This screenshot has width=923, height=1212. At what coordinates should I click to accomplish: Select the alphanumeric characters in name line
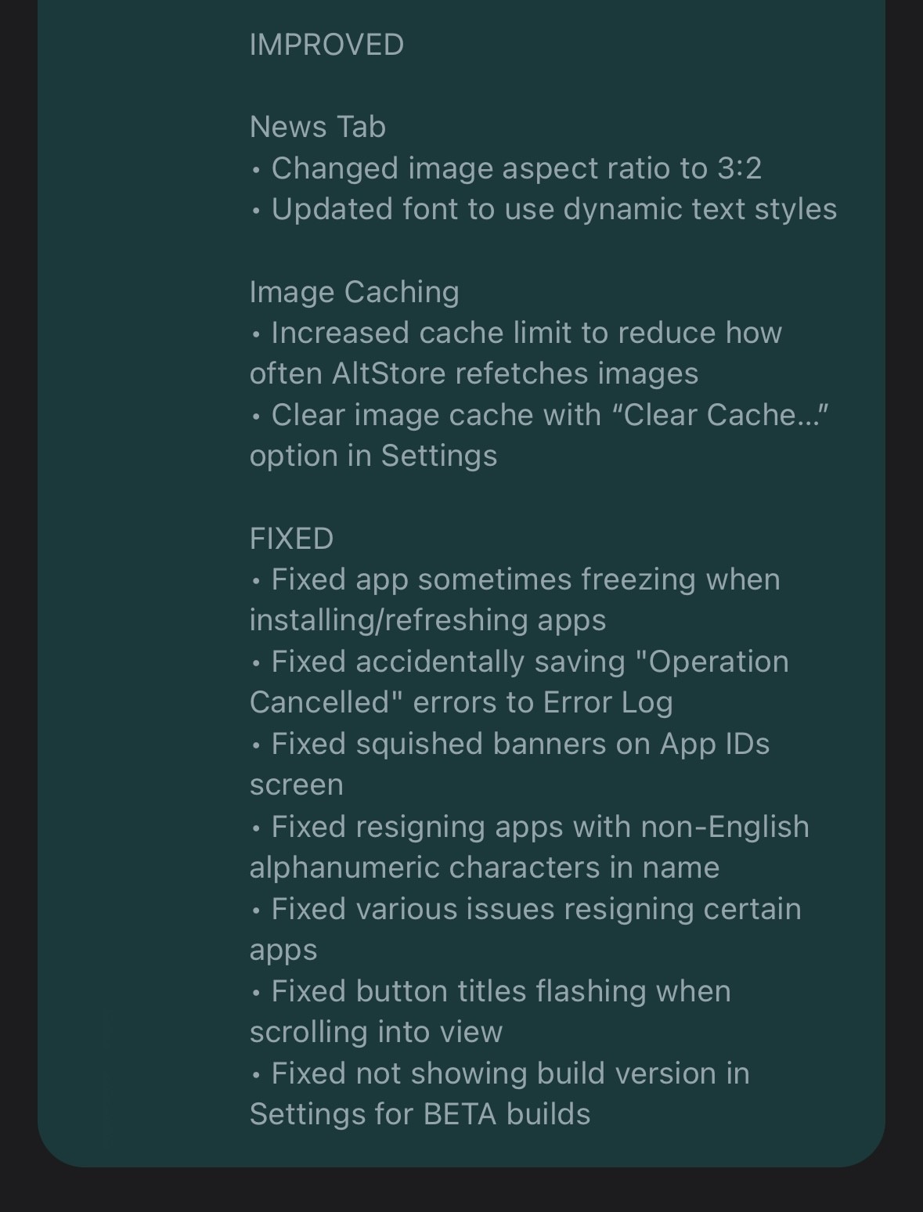click(x=485, y=868)
